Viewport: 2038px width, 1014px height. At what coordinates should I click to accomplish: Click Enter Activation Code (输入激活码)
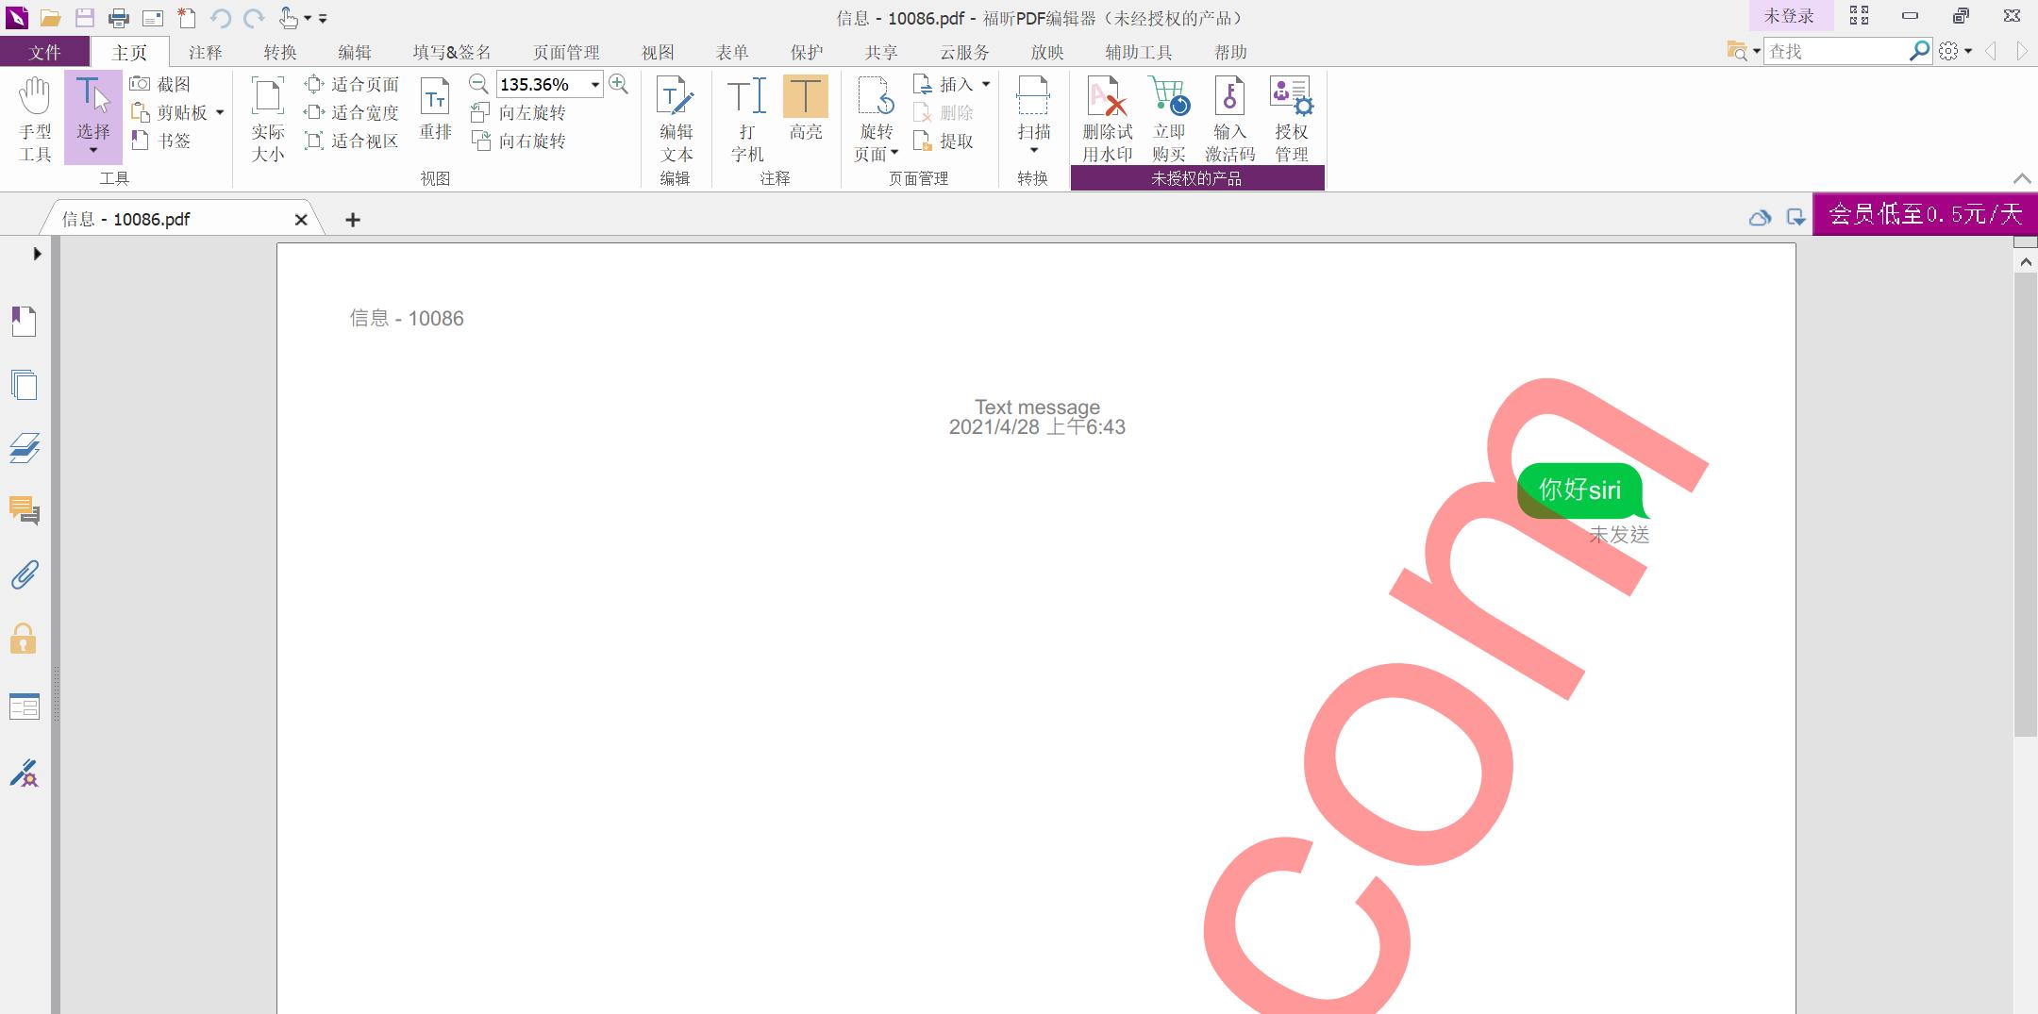click(1229, 120)
